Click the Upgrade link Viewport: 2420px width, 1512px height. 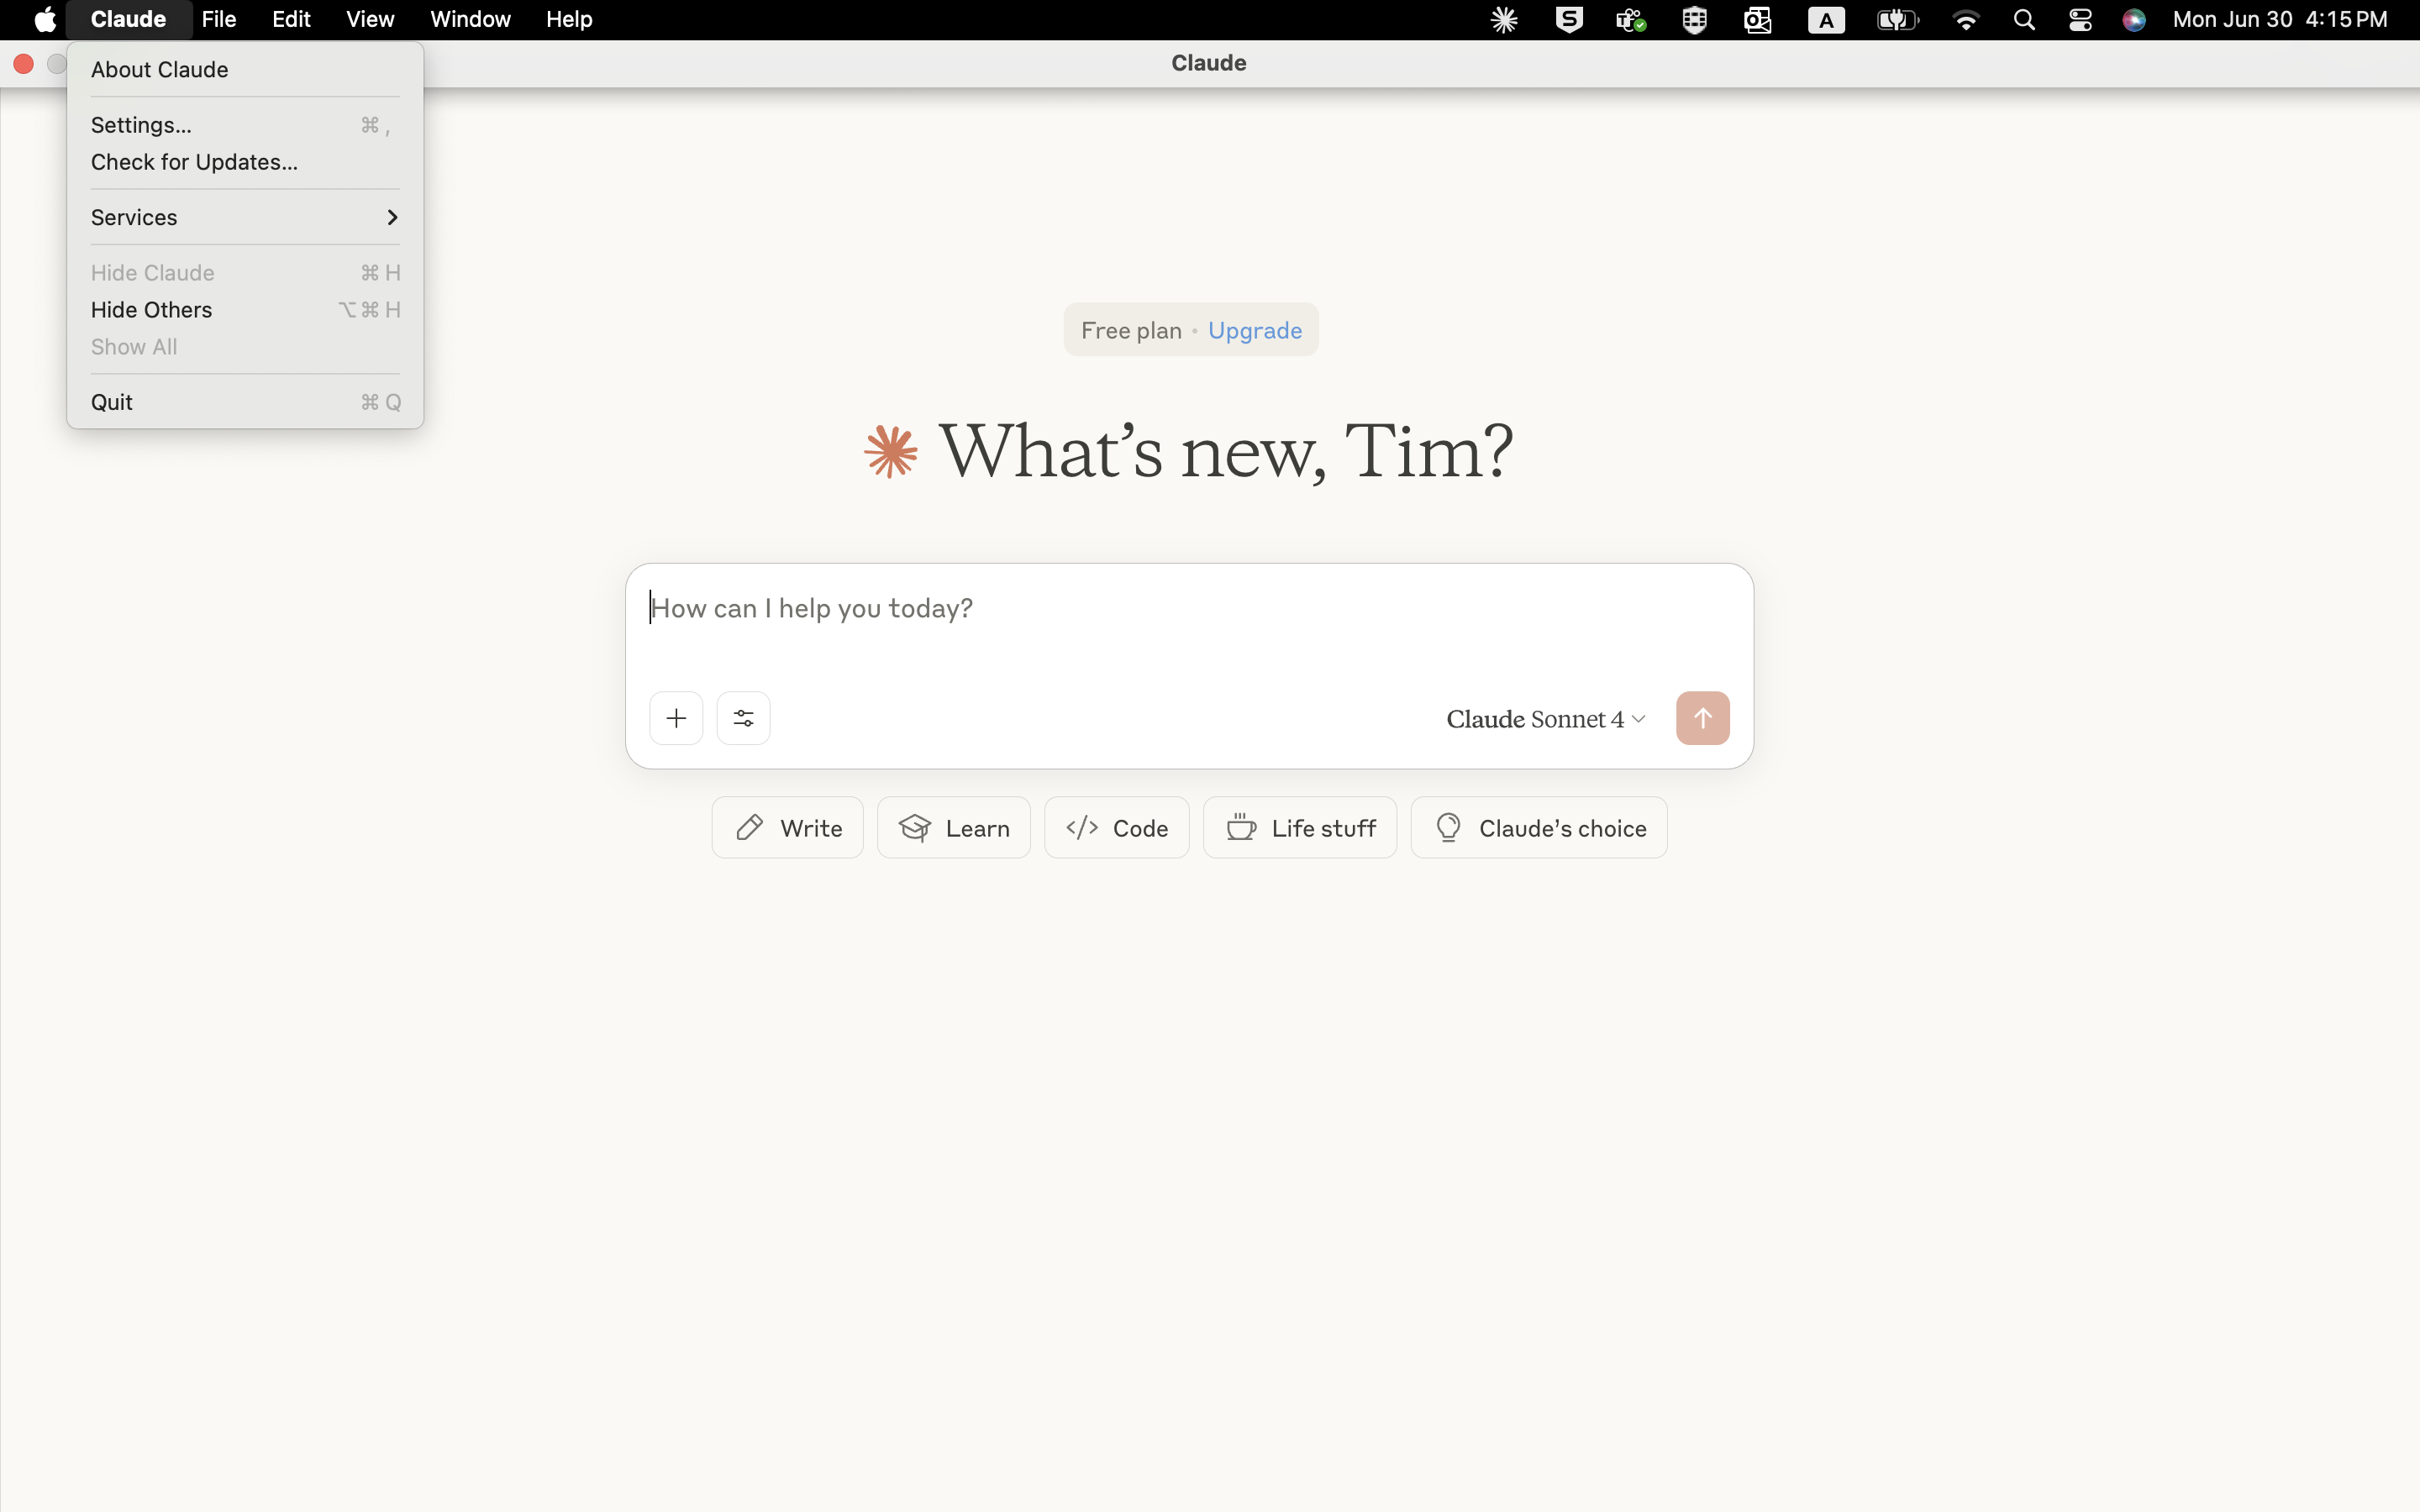1254,330
